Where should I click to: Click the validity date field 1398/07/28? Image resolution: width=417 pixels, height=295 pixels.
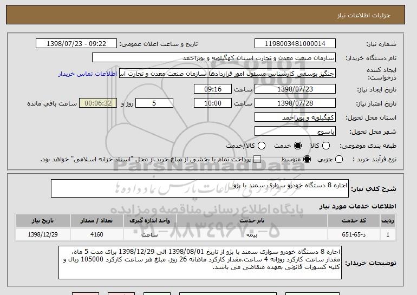pos(295,103)
